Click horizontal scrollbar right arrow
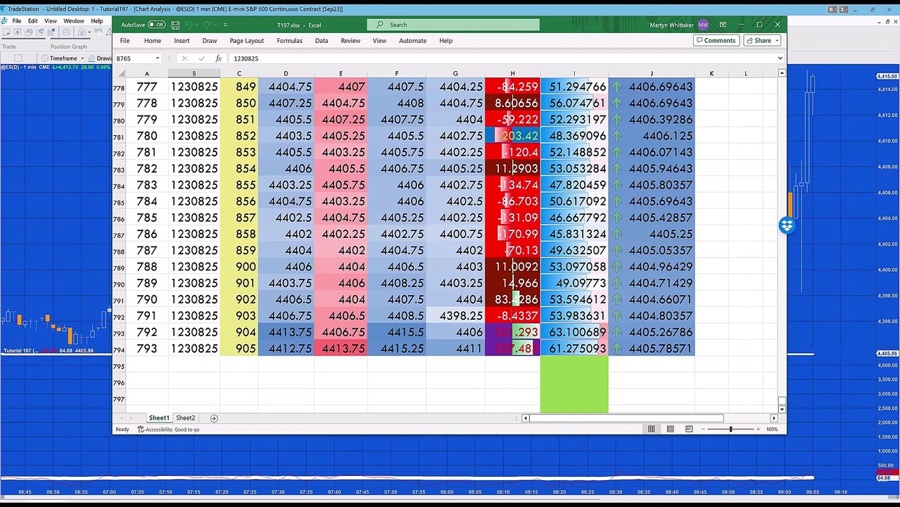This screenshot has width=900, height=507. pyautogui.click(x=774, y=418)
